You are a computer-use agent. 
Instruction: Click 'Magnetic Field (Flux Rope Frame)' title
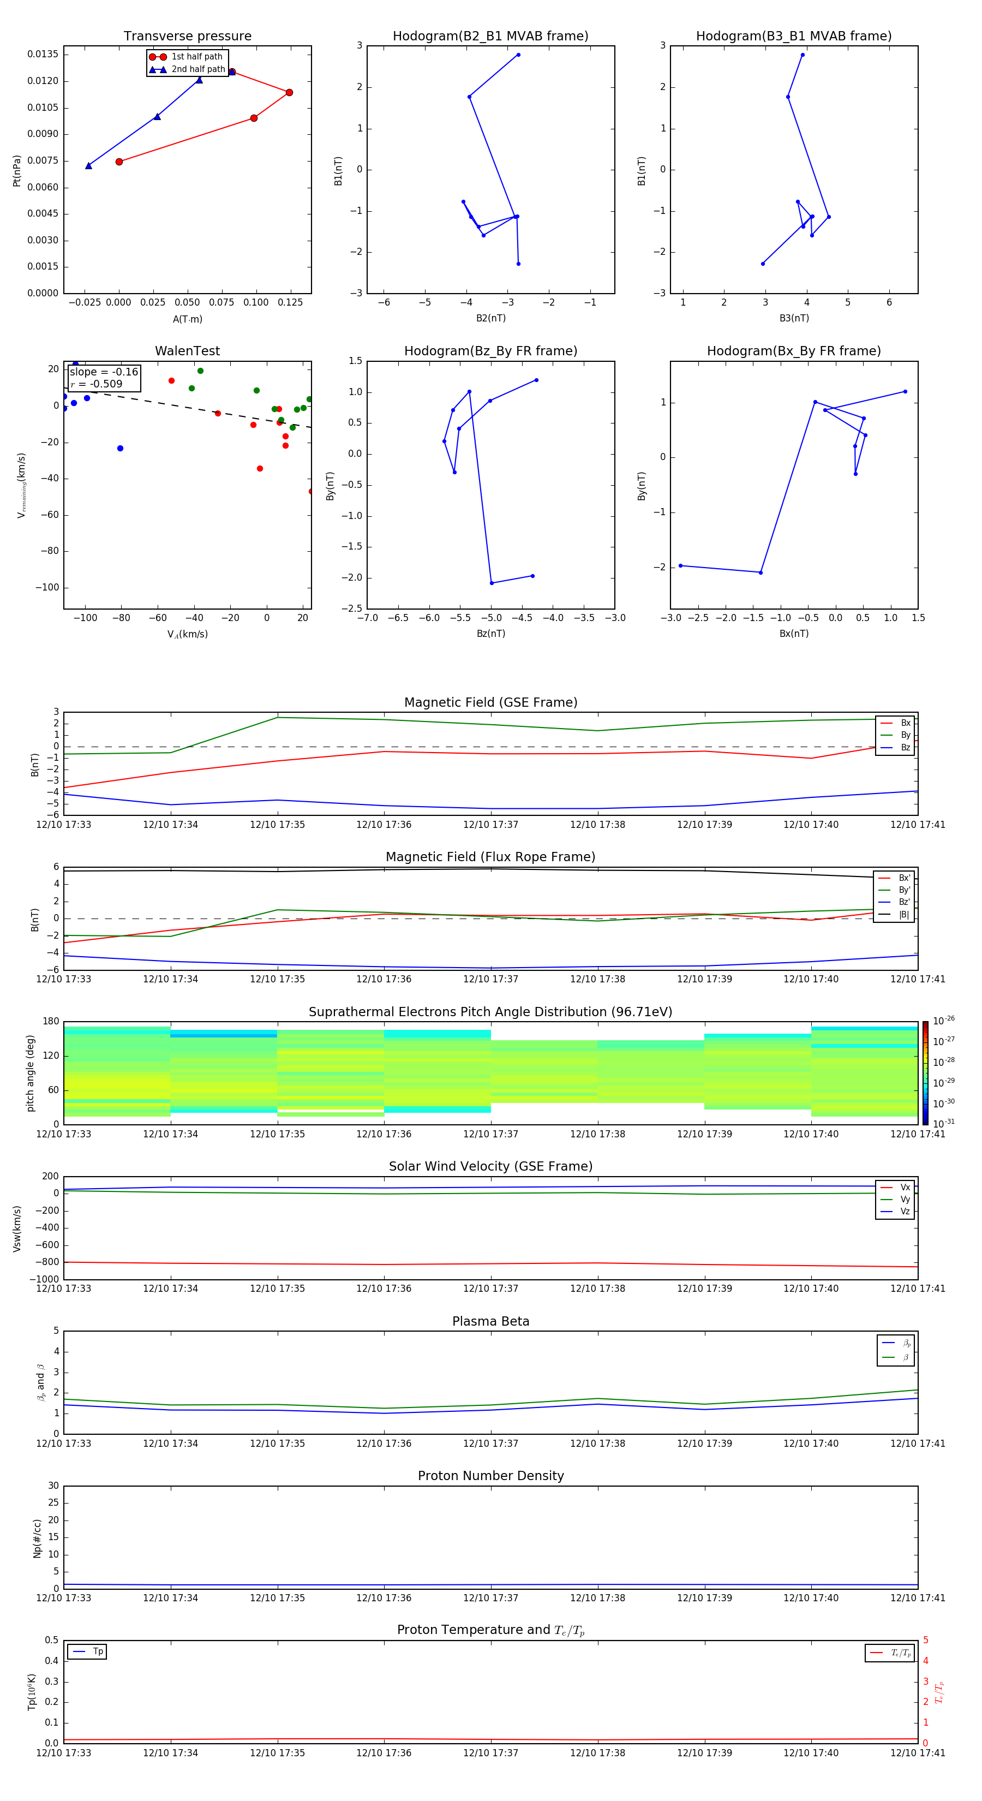coord(490,857)
